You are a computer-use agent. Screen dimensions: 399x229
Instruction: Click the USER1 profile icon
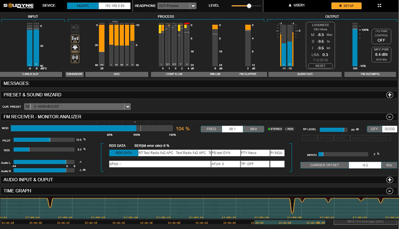(x=290, y=6)
